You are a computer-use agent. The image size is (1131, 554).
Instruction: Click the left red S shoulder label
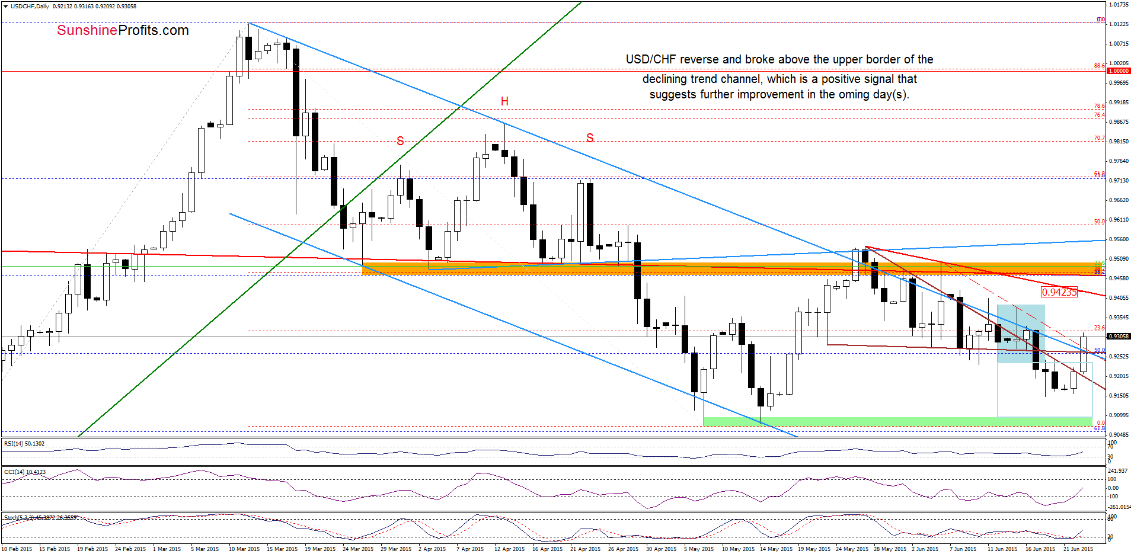400,141
